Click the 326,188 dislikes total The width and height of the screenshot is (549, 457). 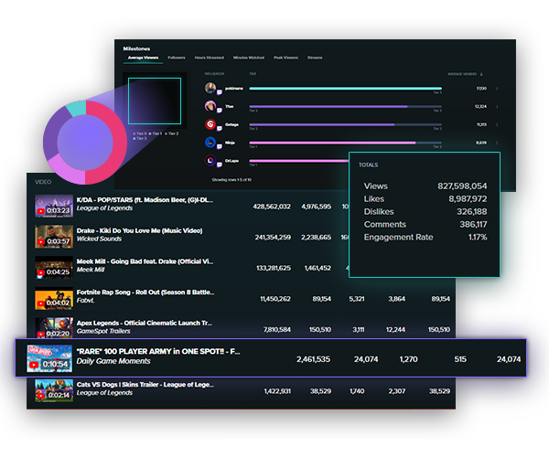click(471, 212)
